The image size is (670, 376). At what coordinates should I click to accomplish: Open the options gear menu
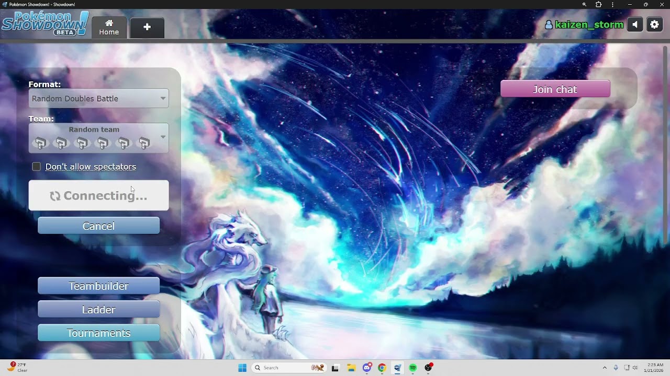coord(655,25)
